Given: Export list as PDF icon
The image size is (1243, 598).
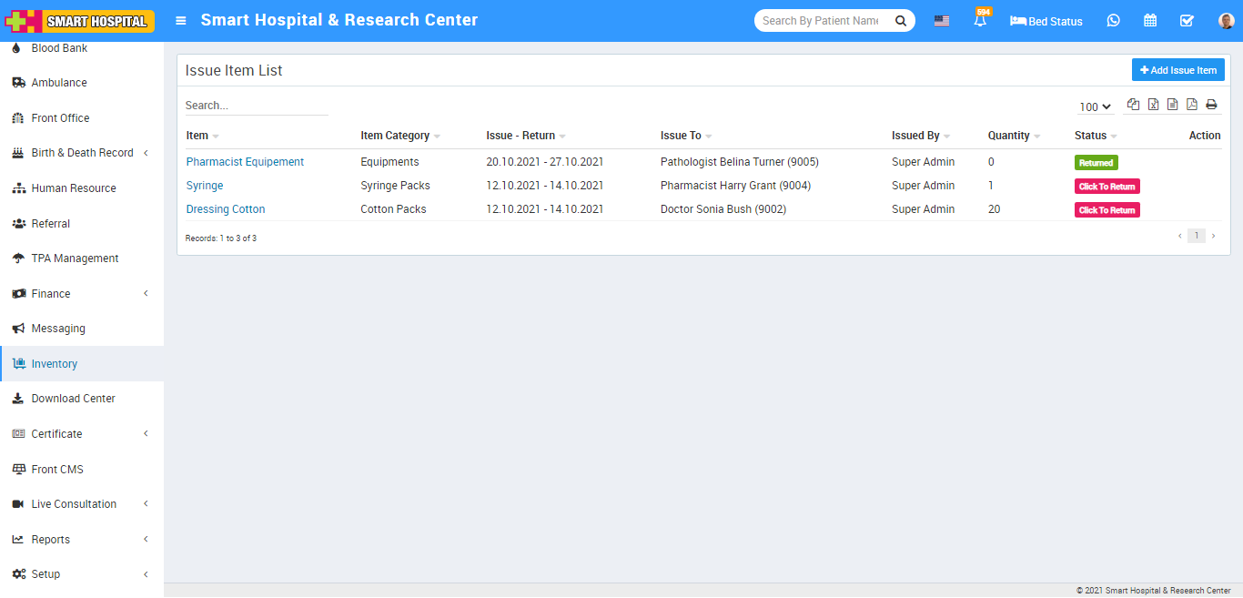Looking at the screenshot, I should tap(1192, 105).
